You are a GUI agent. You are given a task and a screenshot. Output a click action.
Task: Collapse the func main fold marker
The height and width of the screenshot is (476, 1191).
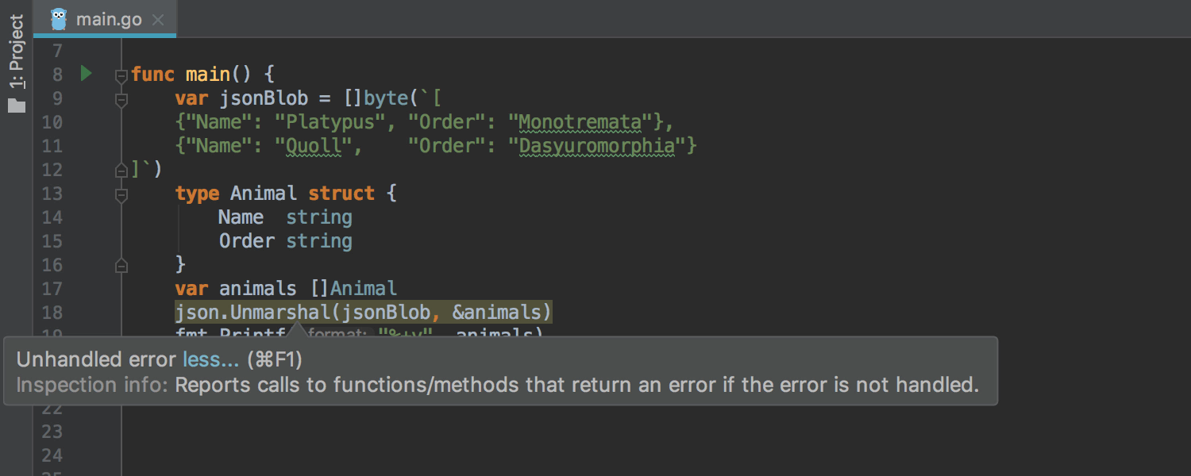coord(121,76)
